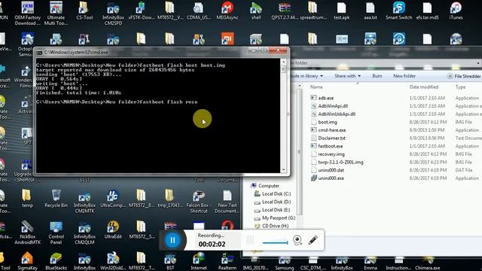
Task: Open the temp desktop folder
Action: click(x=27, y=199)
